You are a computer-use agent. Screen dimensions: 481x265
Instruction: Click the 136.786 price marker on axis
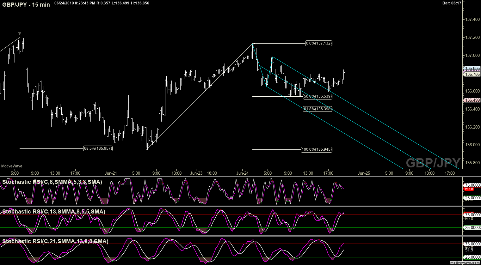[472, 75]
